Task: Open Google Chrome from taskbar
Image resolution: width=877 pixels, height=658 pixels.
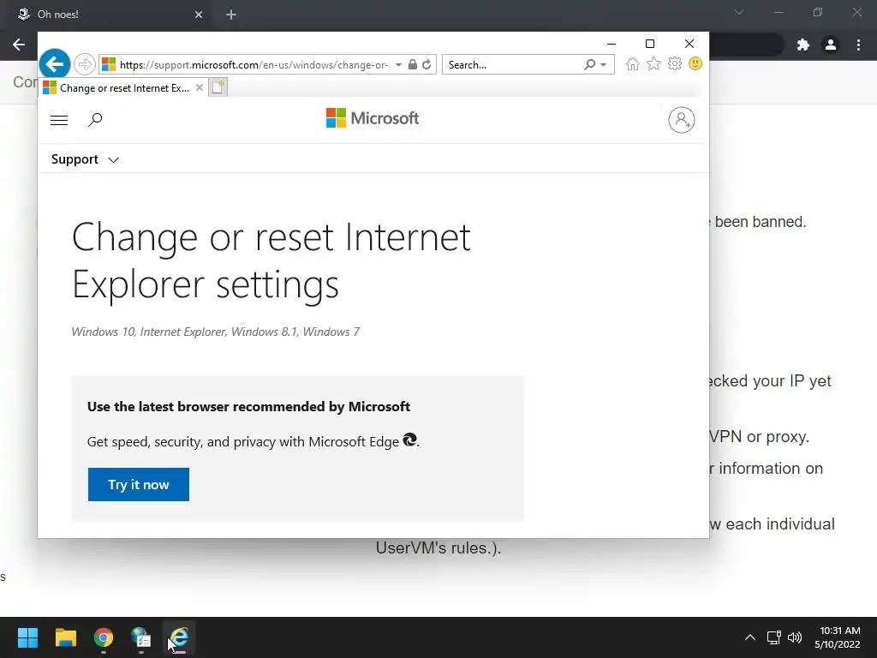Action: point(104,637)
